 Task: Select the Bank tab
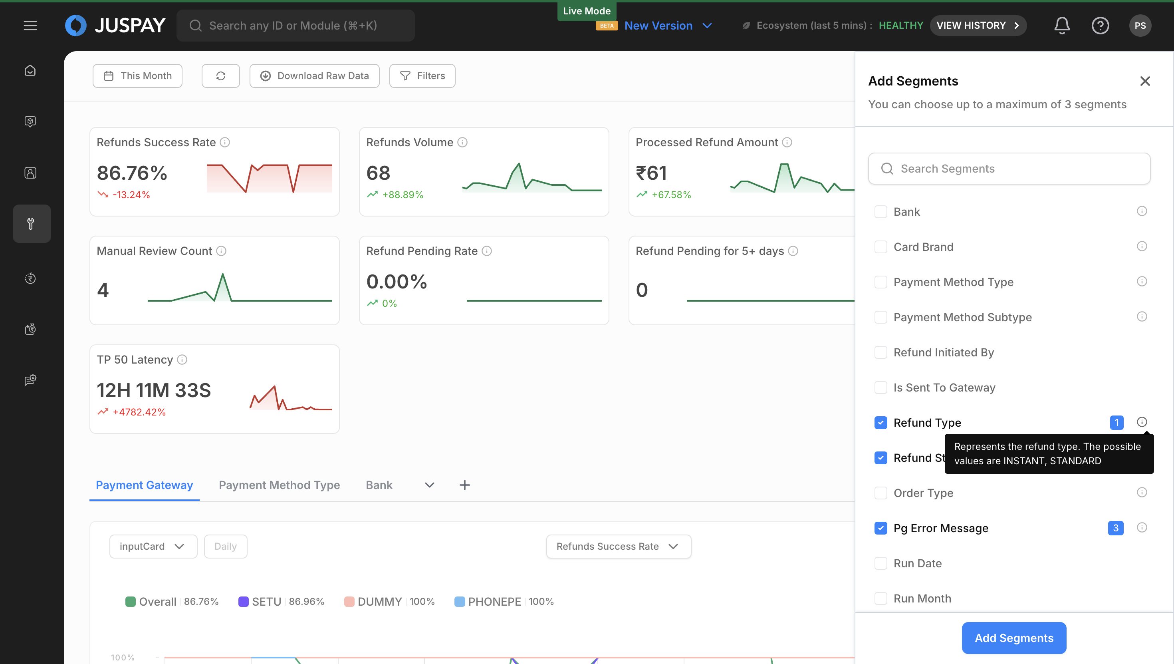(x=379, y=485)
